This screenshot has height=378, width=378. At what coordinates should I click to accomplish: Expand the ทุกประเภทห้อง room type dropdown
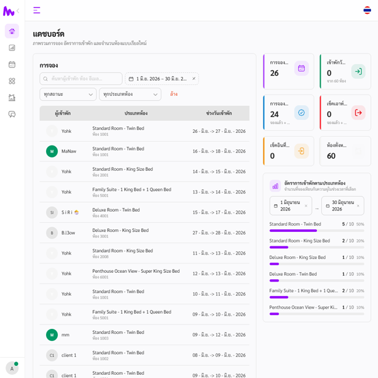click(x=130, y=94)
